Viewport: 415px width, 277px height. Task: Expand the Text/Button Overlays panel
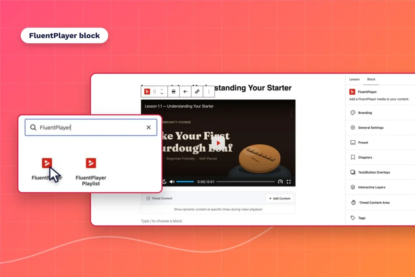click(x=380, y=172)
